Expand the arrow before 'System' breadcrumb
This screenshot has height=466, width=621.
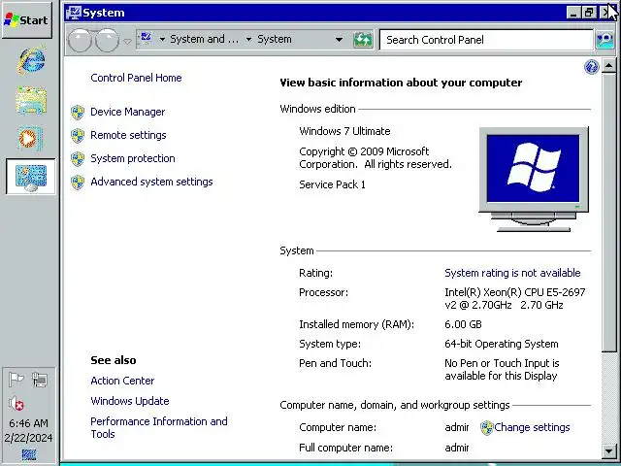(x=248, y=39)
